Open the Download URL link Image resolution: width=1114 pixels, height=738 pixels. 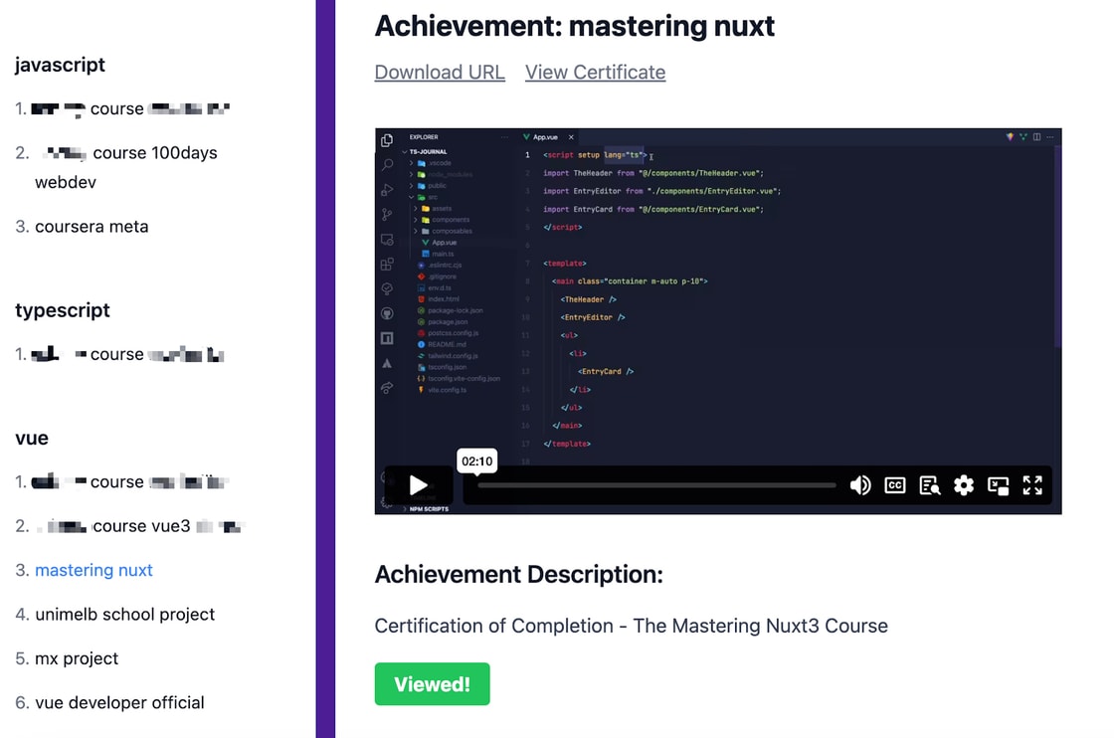pos(440,73)
